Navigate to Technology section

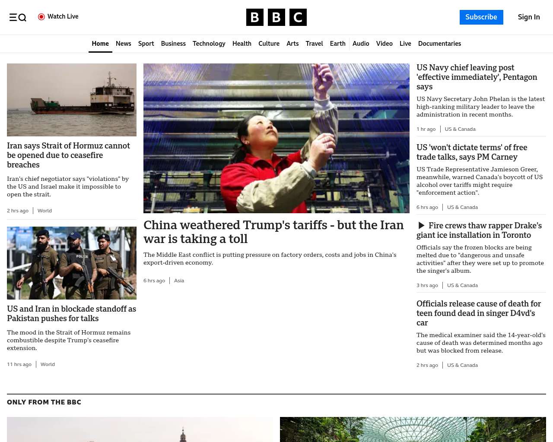click(209, 44)
